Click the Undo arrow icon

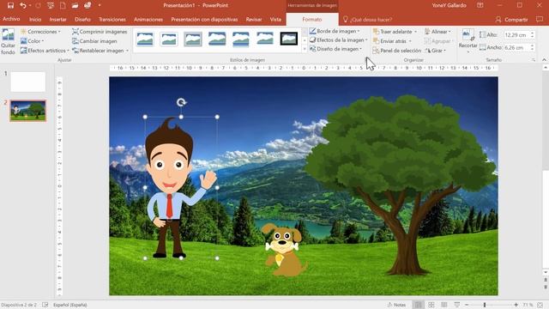click(23, 5)
